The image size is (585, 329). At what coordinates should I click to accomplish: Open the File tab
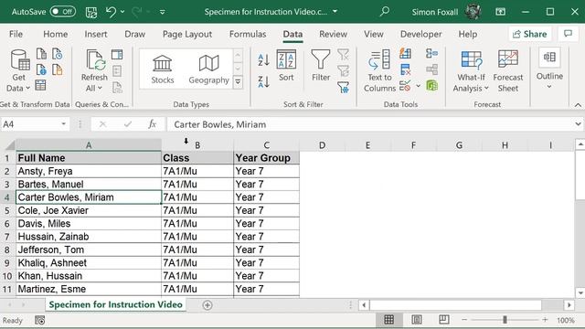pos(16,35)
